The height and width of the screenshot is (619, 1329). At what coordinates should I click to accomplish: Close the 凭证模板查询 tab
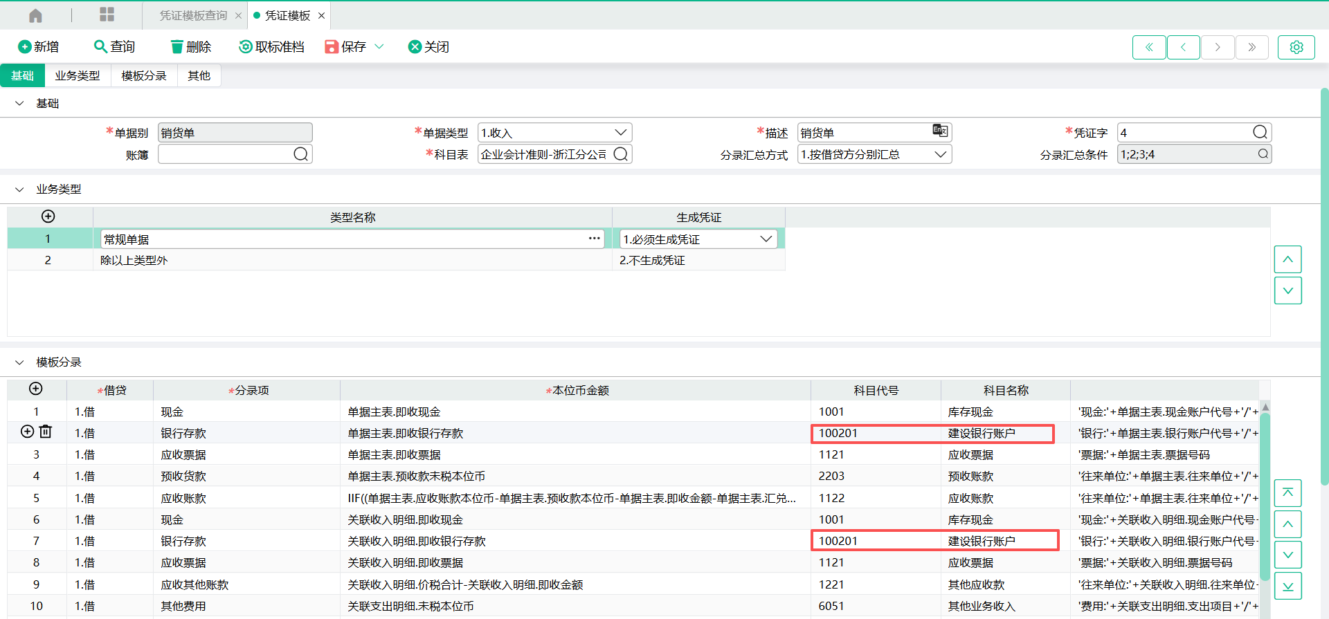pos(238,16)
